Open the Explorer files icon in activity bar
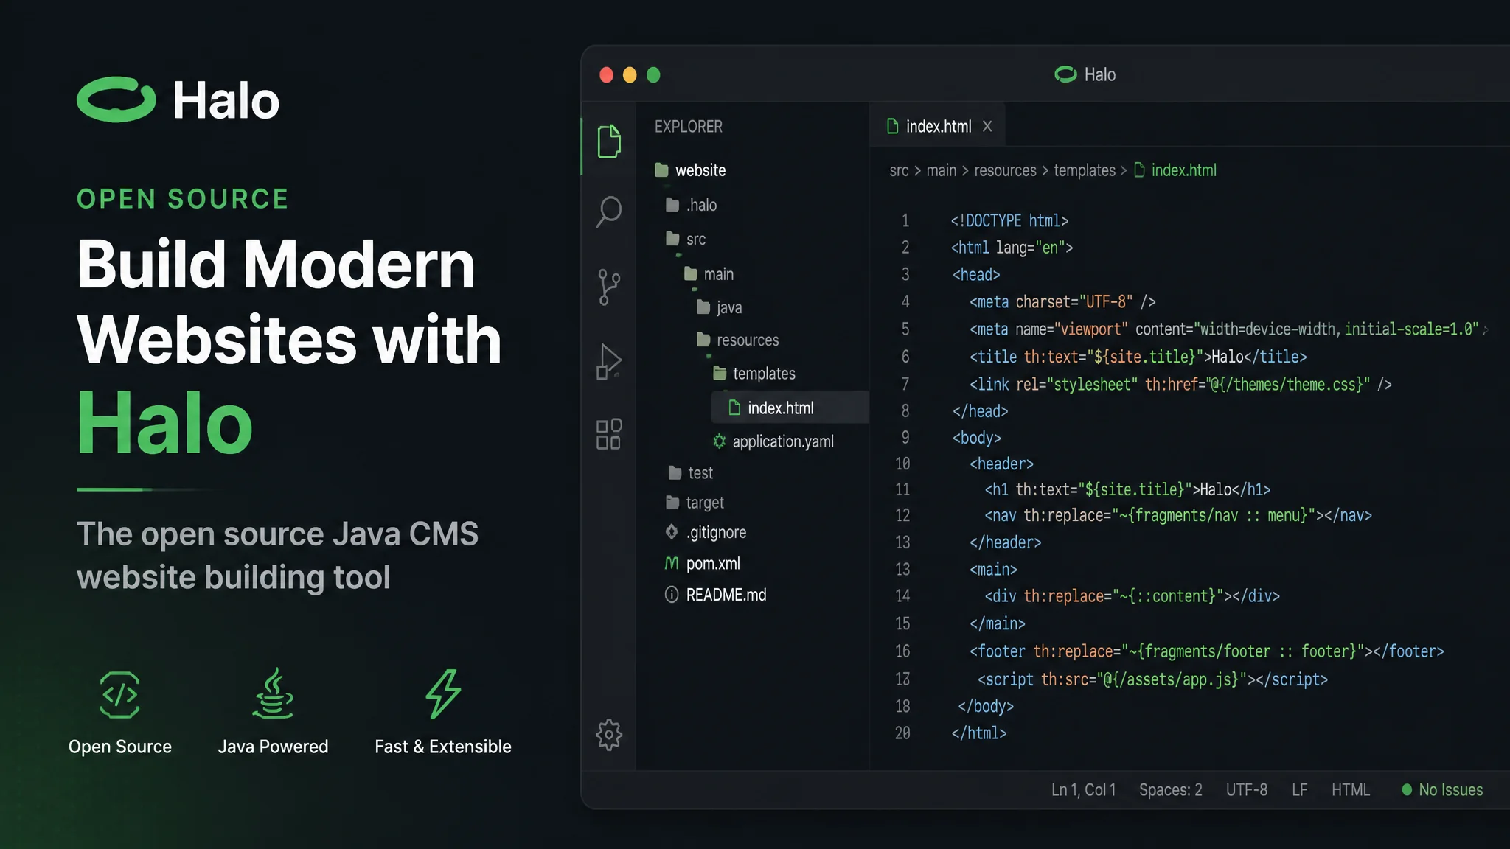The width and height of the screenshot is (1510, 849). (x=609, y=141)
